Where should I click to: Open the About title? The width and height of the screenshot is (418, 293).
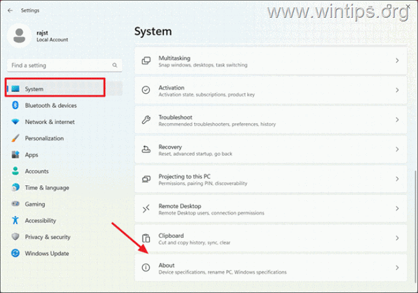(167, 265)
